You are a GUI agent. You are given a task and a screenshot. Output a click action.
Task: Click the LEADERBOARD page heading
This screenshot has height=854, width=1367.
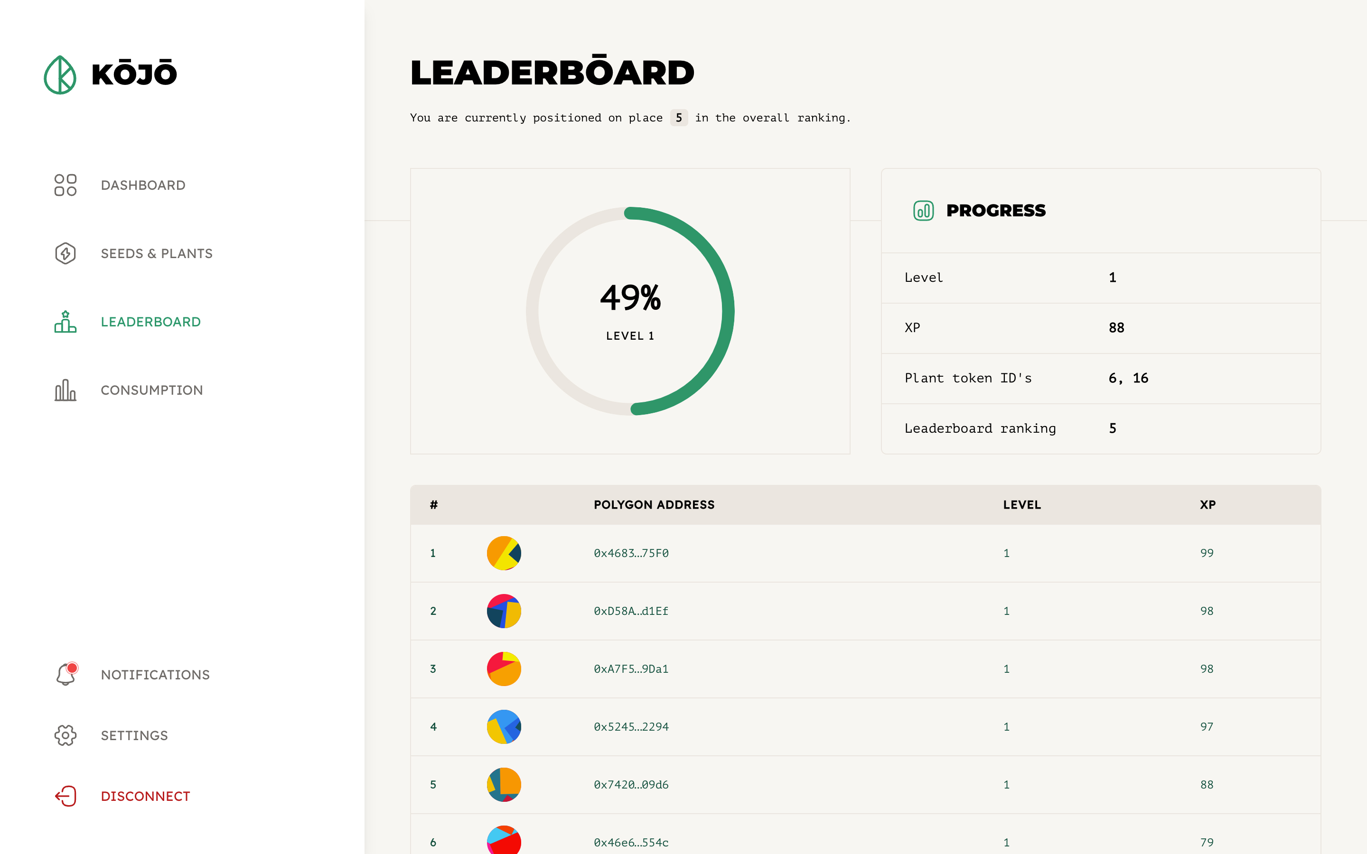coord(552,71)
